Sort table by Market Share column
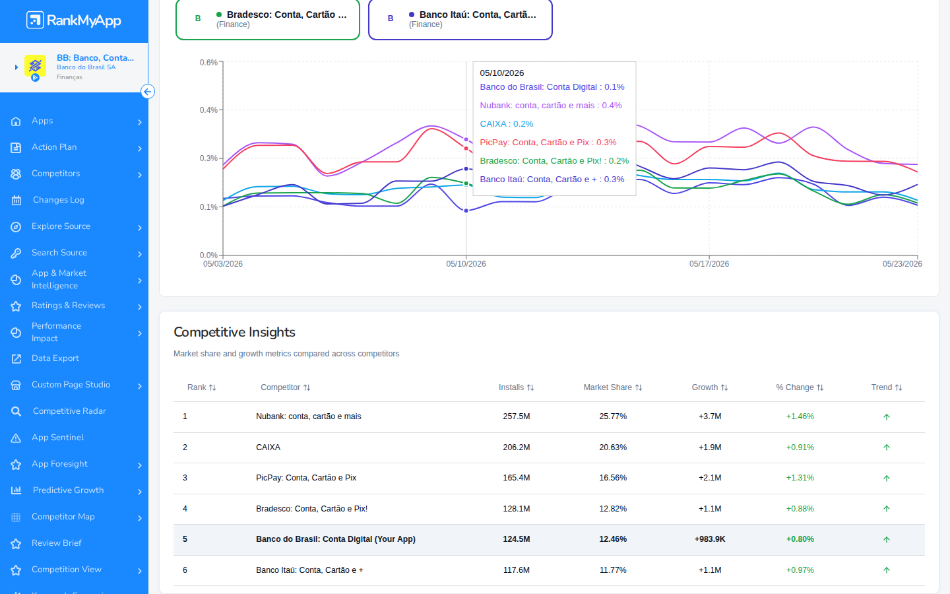Image resolution: width=950 pixels, height=594 pixels. tap(613, 387)
